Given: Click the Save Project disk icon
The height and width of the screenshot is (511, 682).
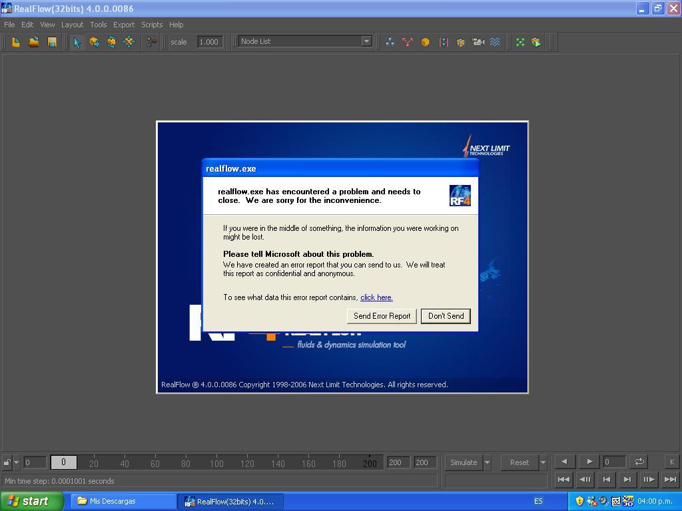Looking at the screenshot, I should click(x=52, y=42).
